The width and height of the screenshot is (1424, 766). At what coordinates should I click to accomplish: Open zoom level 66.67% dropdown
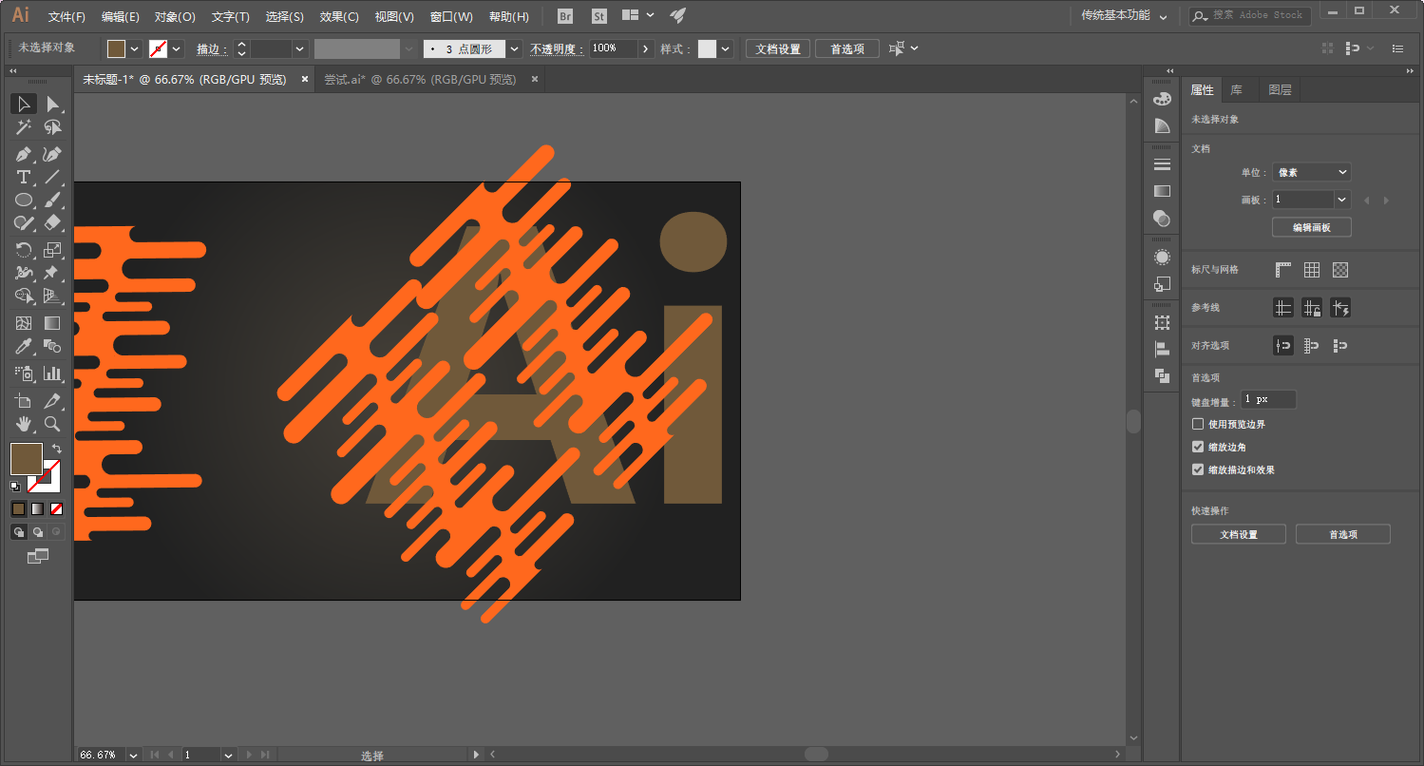pyautogui.click(x=133, y=755)
